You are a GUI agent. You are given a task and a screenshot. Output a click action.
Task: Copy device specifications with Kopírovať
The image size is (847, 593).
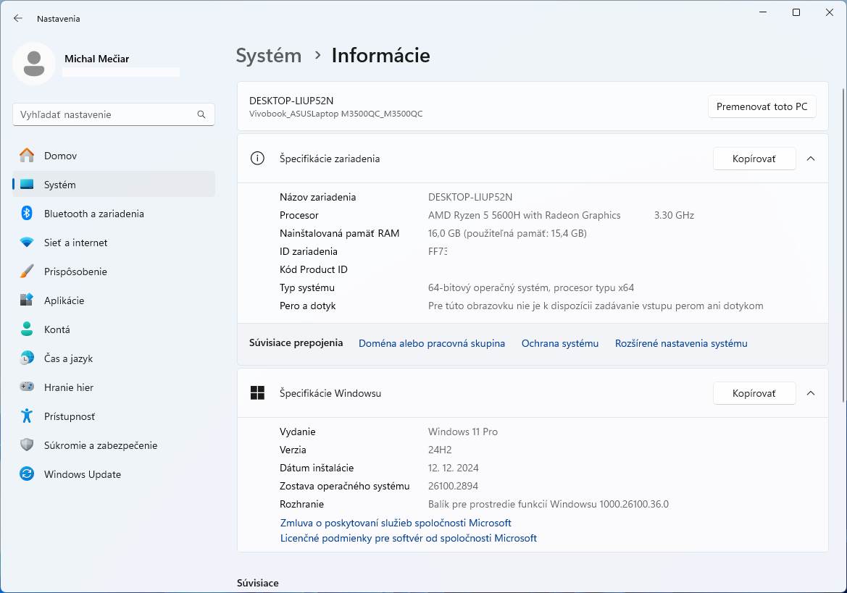(754, 159)
